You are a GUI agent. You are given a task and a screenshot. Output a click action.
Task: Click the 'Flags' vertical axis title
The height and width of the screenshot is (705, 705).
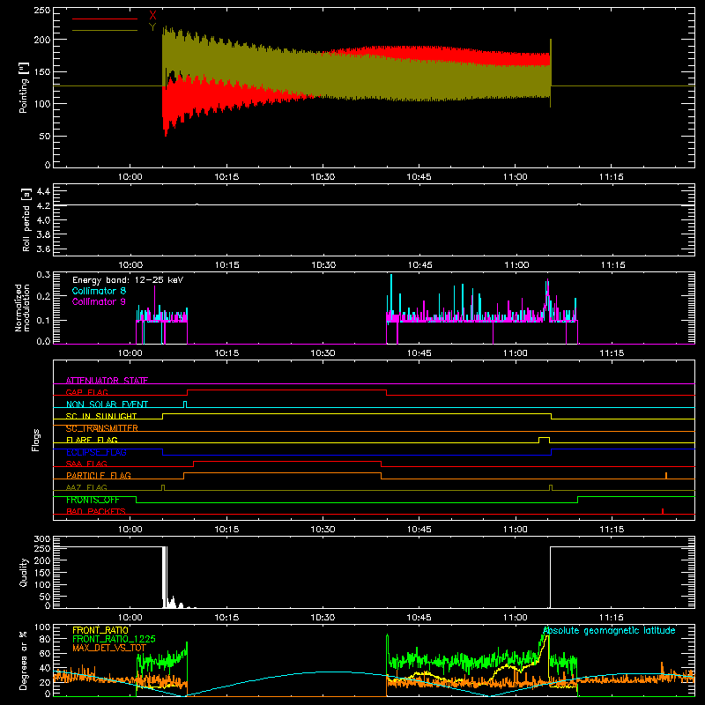(35, 440)
